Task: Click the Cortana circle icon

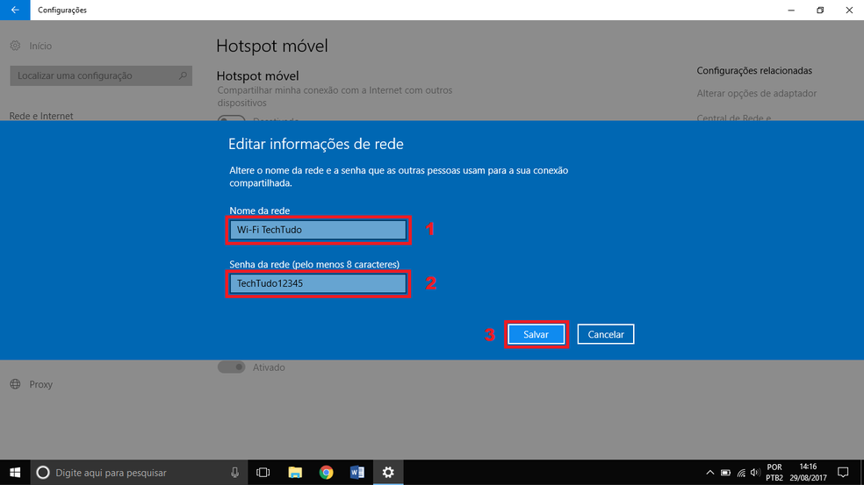Action: (x=43, y=473)
